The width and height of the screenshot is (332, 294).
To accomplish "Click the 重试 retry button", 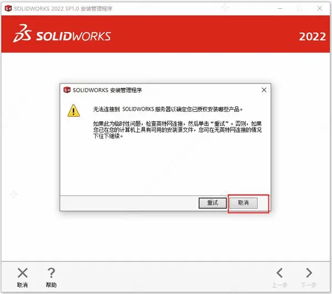I will point(212,203).
